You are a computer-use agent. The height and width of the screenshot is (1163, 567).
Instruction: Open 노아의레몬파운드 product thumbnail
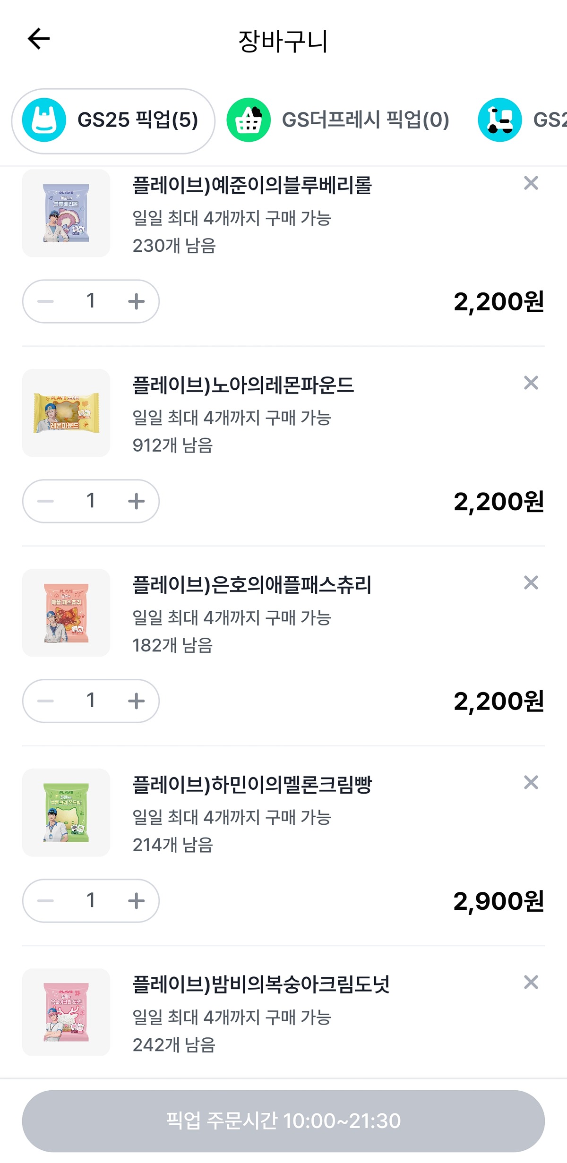[66, 413]
